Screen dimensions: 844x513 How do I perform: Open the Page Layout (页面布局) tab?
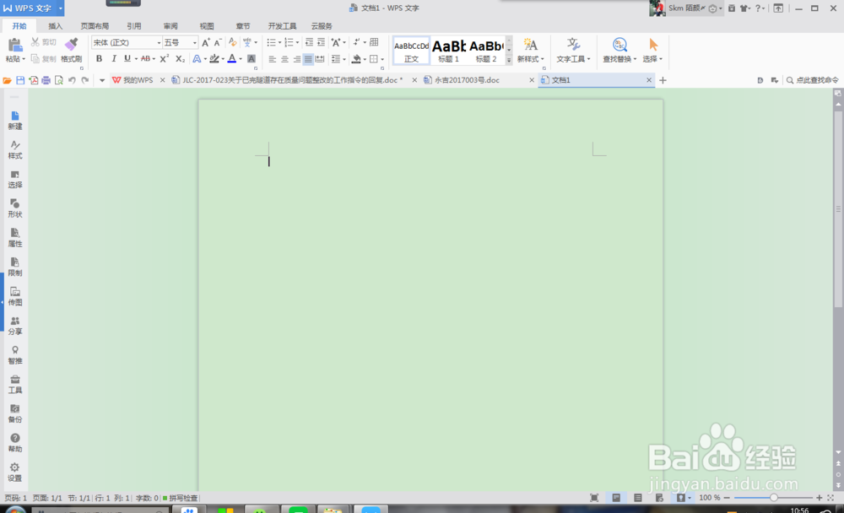95,26
